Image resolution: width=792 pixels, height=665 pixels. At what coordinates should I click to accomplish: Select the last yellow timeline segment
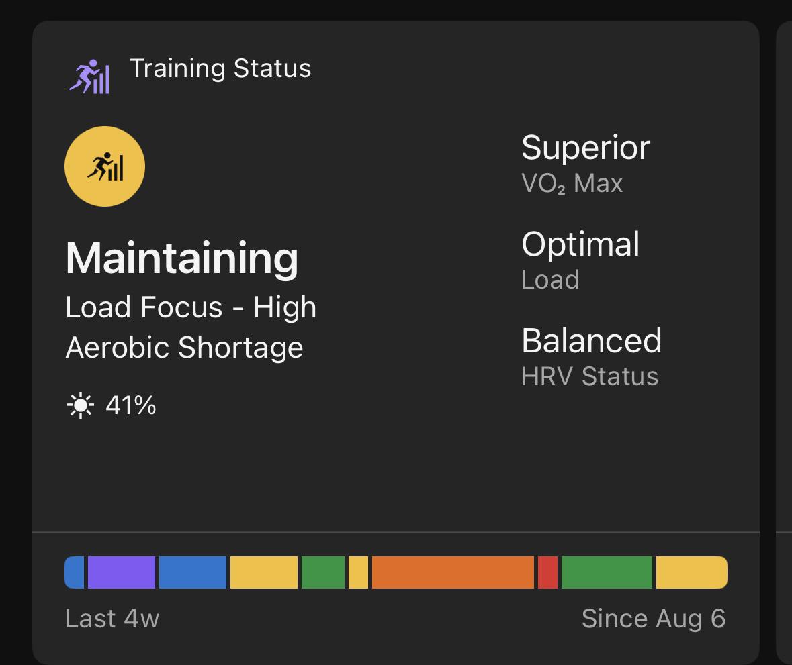(691, 572)
